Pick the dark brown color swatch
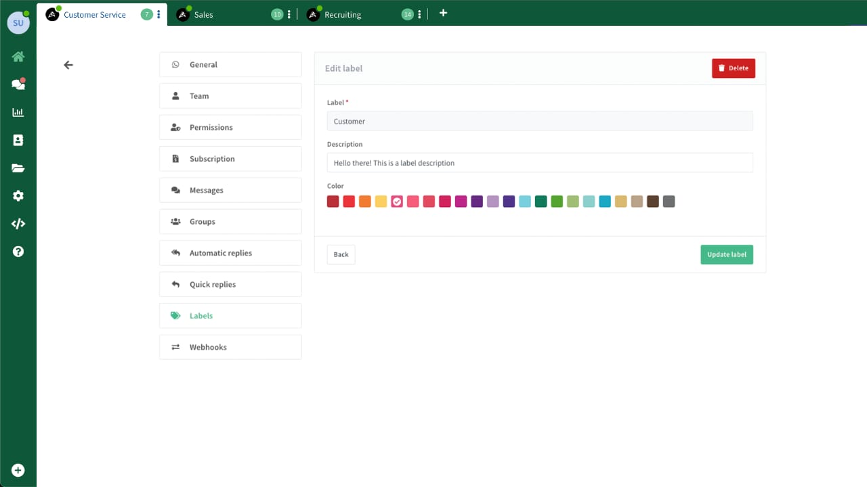The height and width of the screenshot is (487, 867). pos(653,201)
